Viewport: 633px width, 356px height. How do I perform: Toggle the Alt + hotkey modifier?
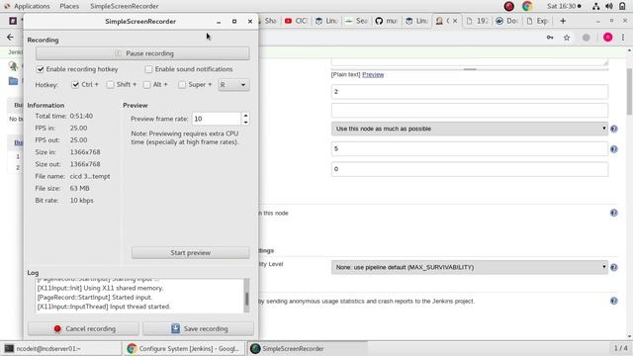point(147,84)
